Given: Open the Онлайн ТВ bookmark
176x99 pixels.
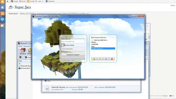Looking at the screenshot, I should (x=36, y=1).
